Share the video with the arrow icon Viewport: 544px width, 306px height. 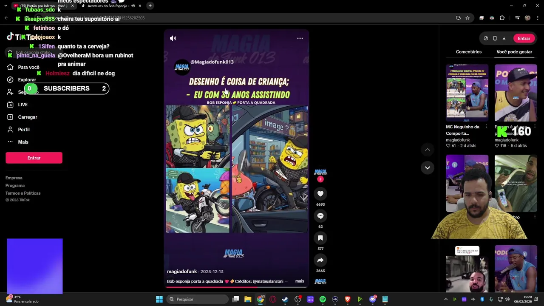(x=320, y=260)
